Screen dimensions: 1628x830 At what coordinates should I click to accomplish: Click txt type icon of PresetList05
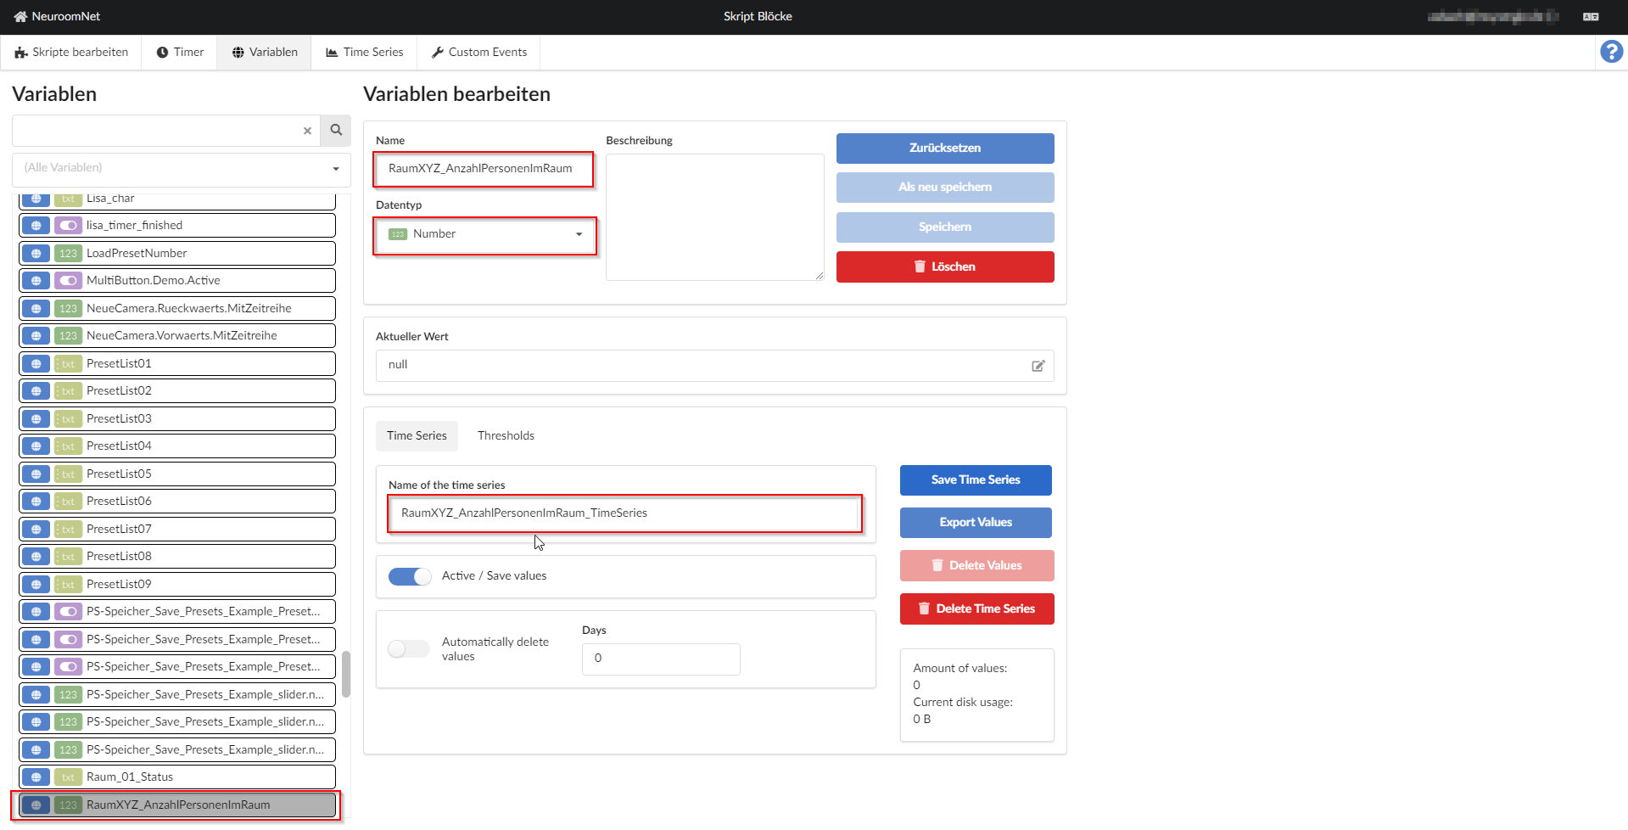coord(68,474)
